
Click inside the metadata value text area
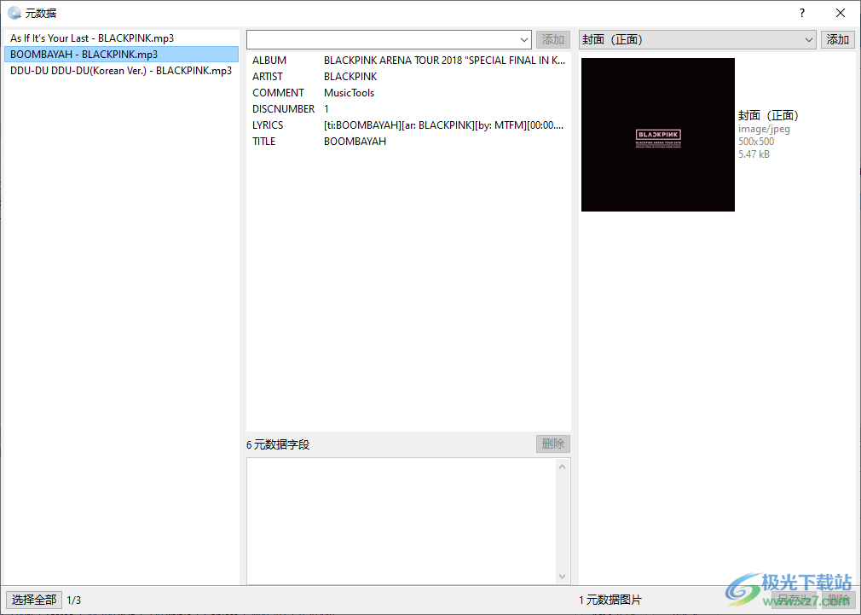tap(401, 521)
